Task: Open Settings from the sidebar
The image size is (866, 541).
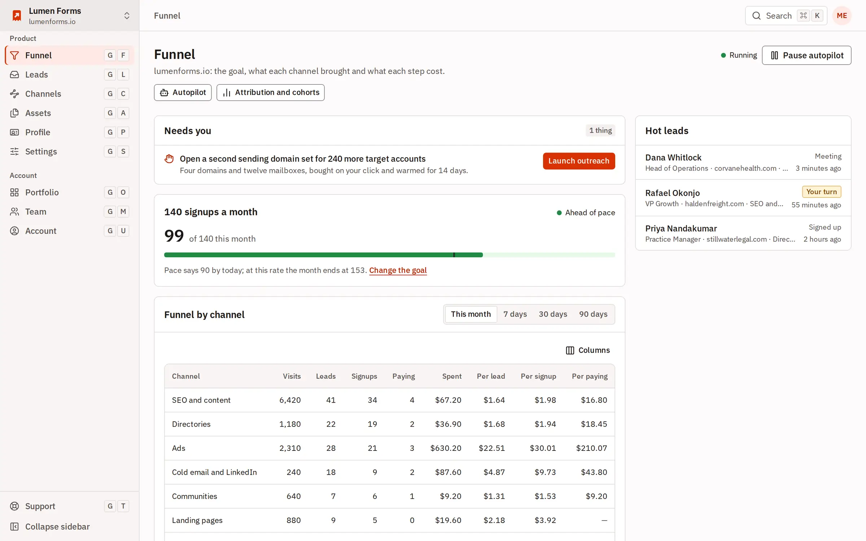Action: pos(70,151)
